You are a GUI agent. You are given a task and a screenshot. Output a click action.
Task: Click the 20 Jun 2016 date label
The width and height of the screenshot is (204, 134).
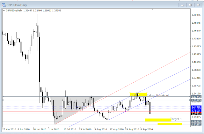[40, 129]
